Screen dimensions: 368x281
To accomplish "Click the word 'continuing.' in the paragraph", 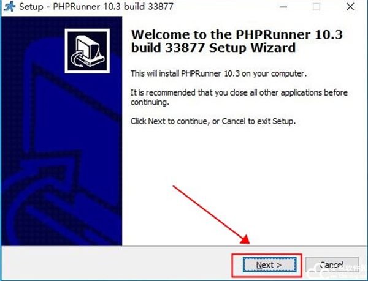I will point(150,102).
